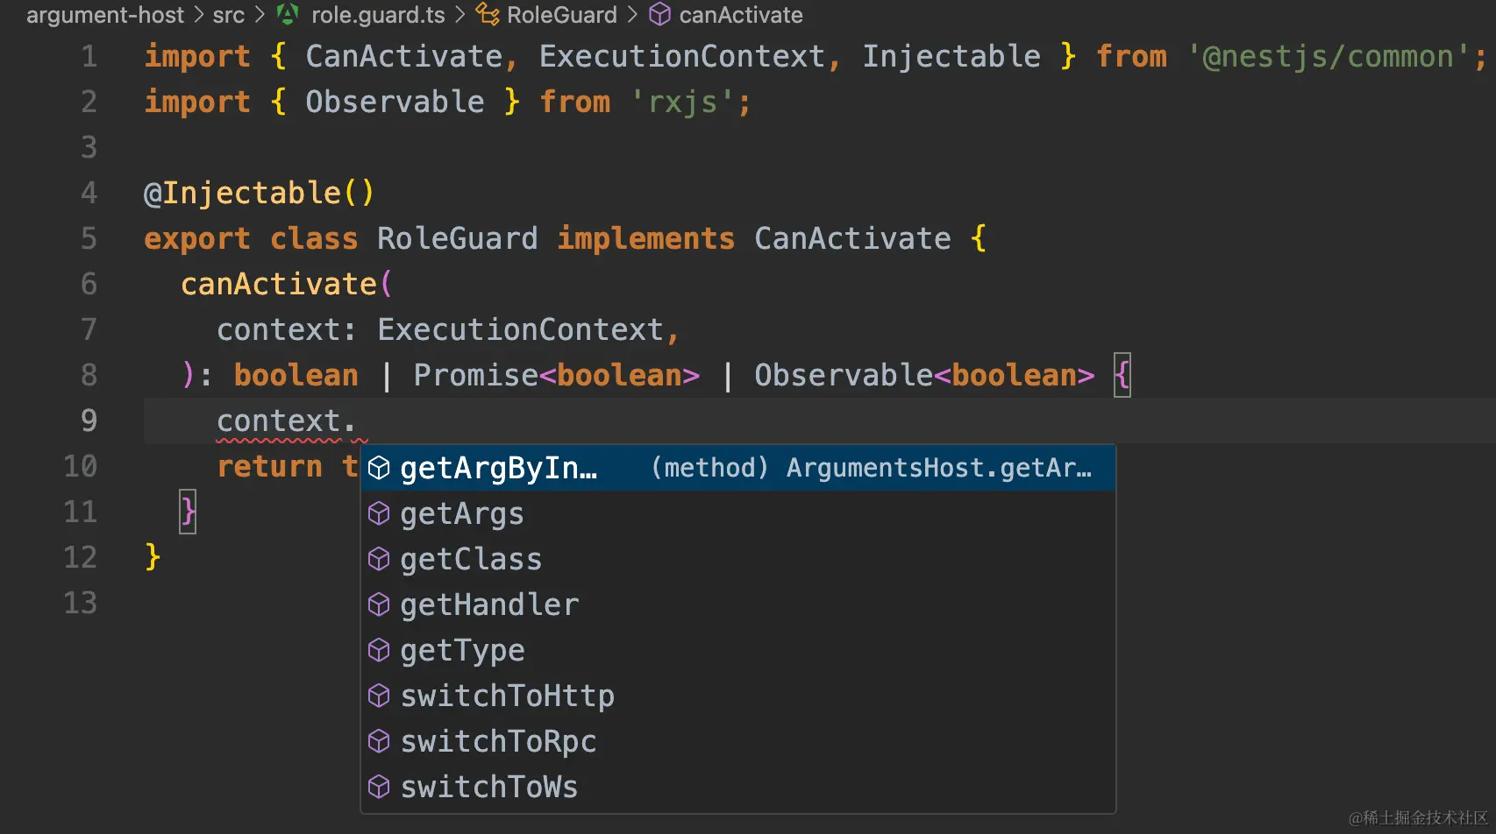1496x834 pixels.
Task: Select switchToWs completion entry
Action: [x=737, y=787]
